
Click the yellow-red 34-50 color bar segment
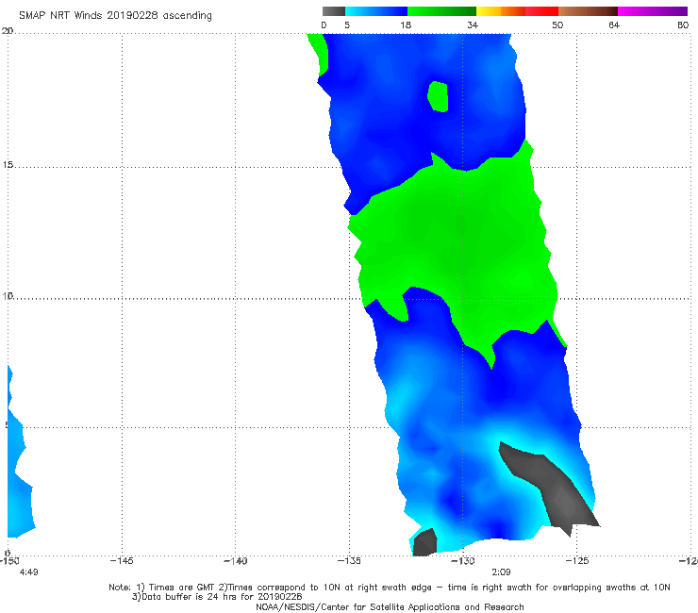[x=517, y=11]
